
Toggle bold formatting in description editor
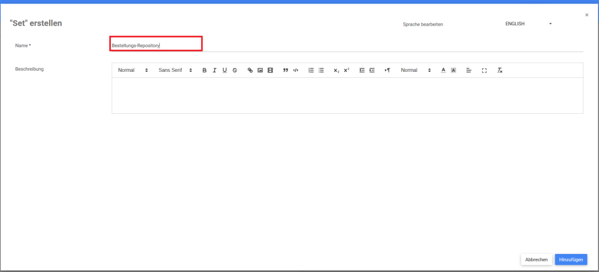(204, 70)
